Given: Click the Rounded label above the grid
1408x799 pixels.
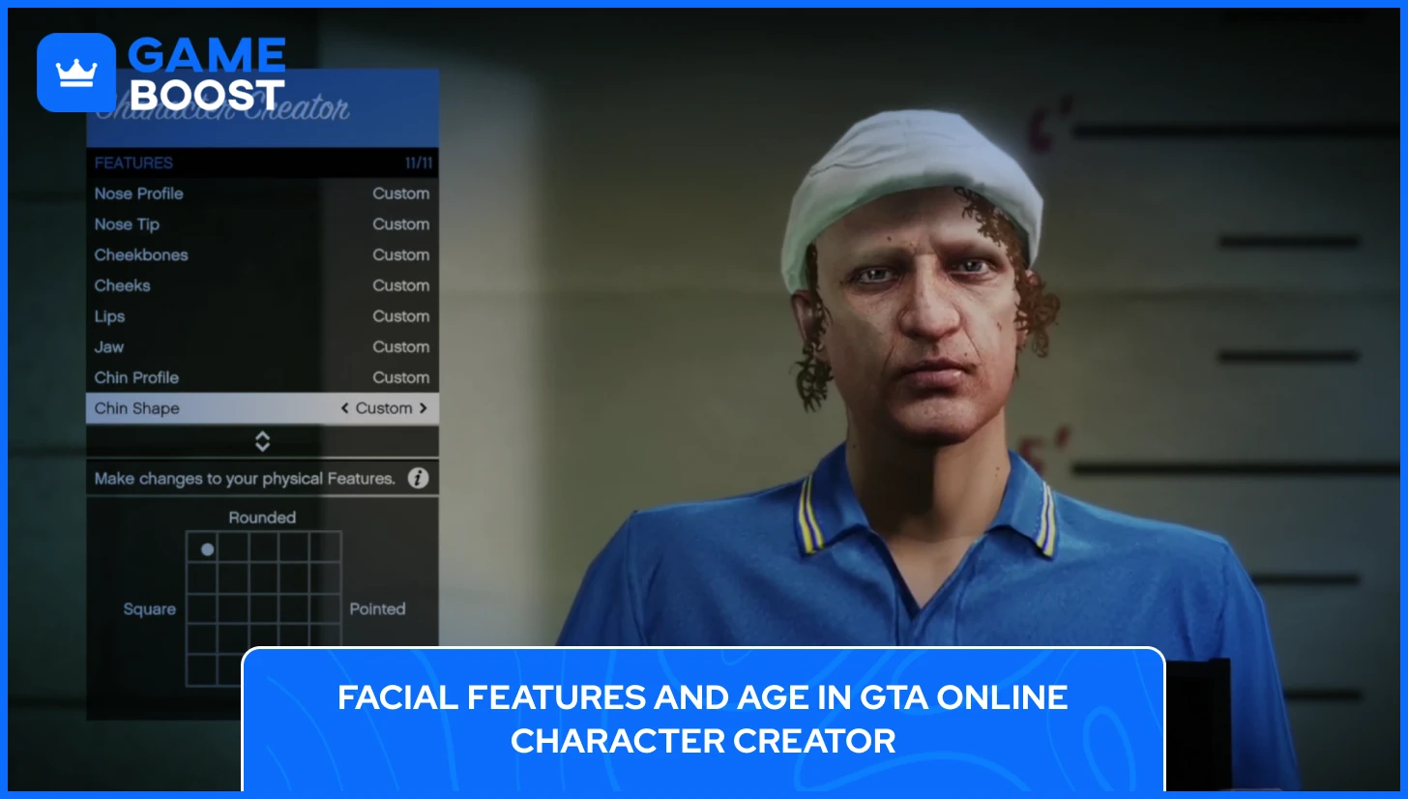Looking at the screenshot, I should [x=261, y=517].
